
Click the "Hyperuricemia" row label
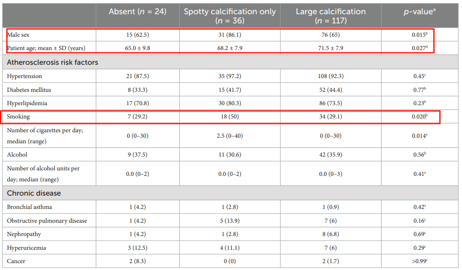click(x=26, y=248)
